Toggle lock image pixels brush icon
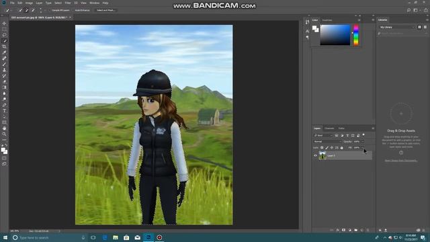Image resolution: width=430 pixels, height=242 pixels. [x=327, y=148]
